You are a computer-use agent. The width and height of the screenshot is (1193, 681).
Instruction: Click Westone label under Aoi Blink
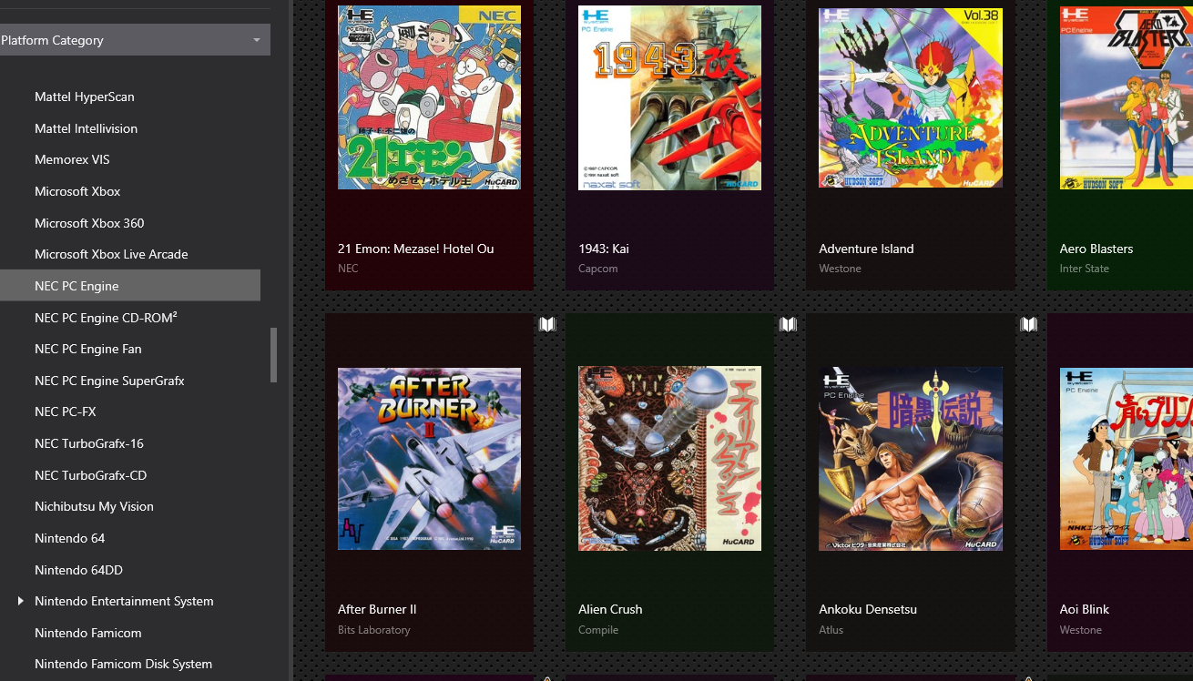coord(1081,630)
